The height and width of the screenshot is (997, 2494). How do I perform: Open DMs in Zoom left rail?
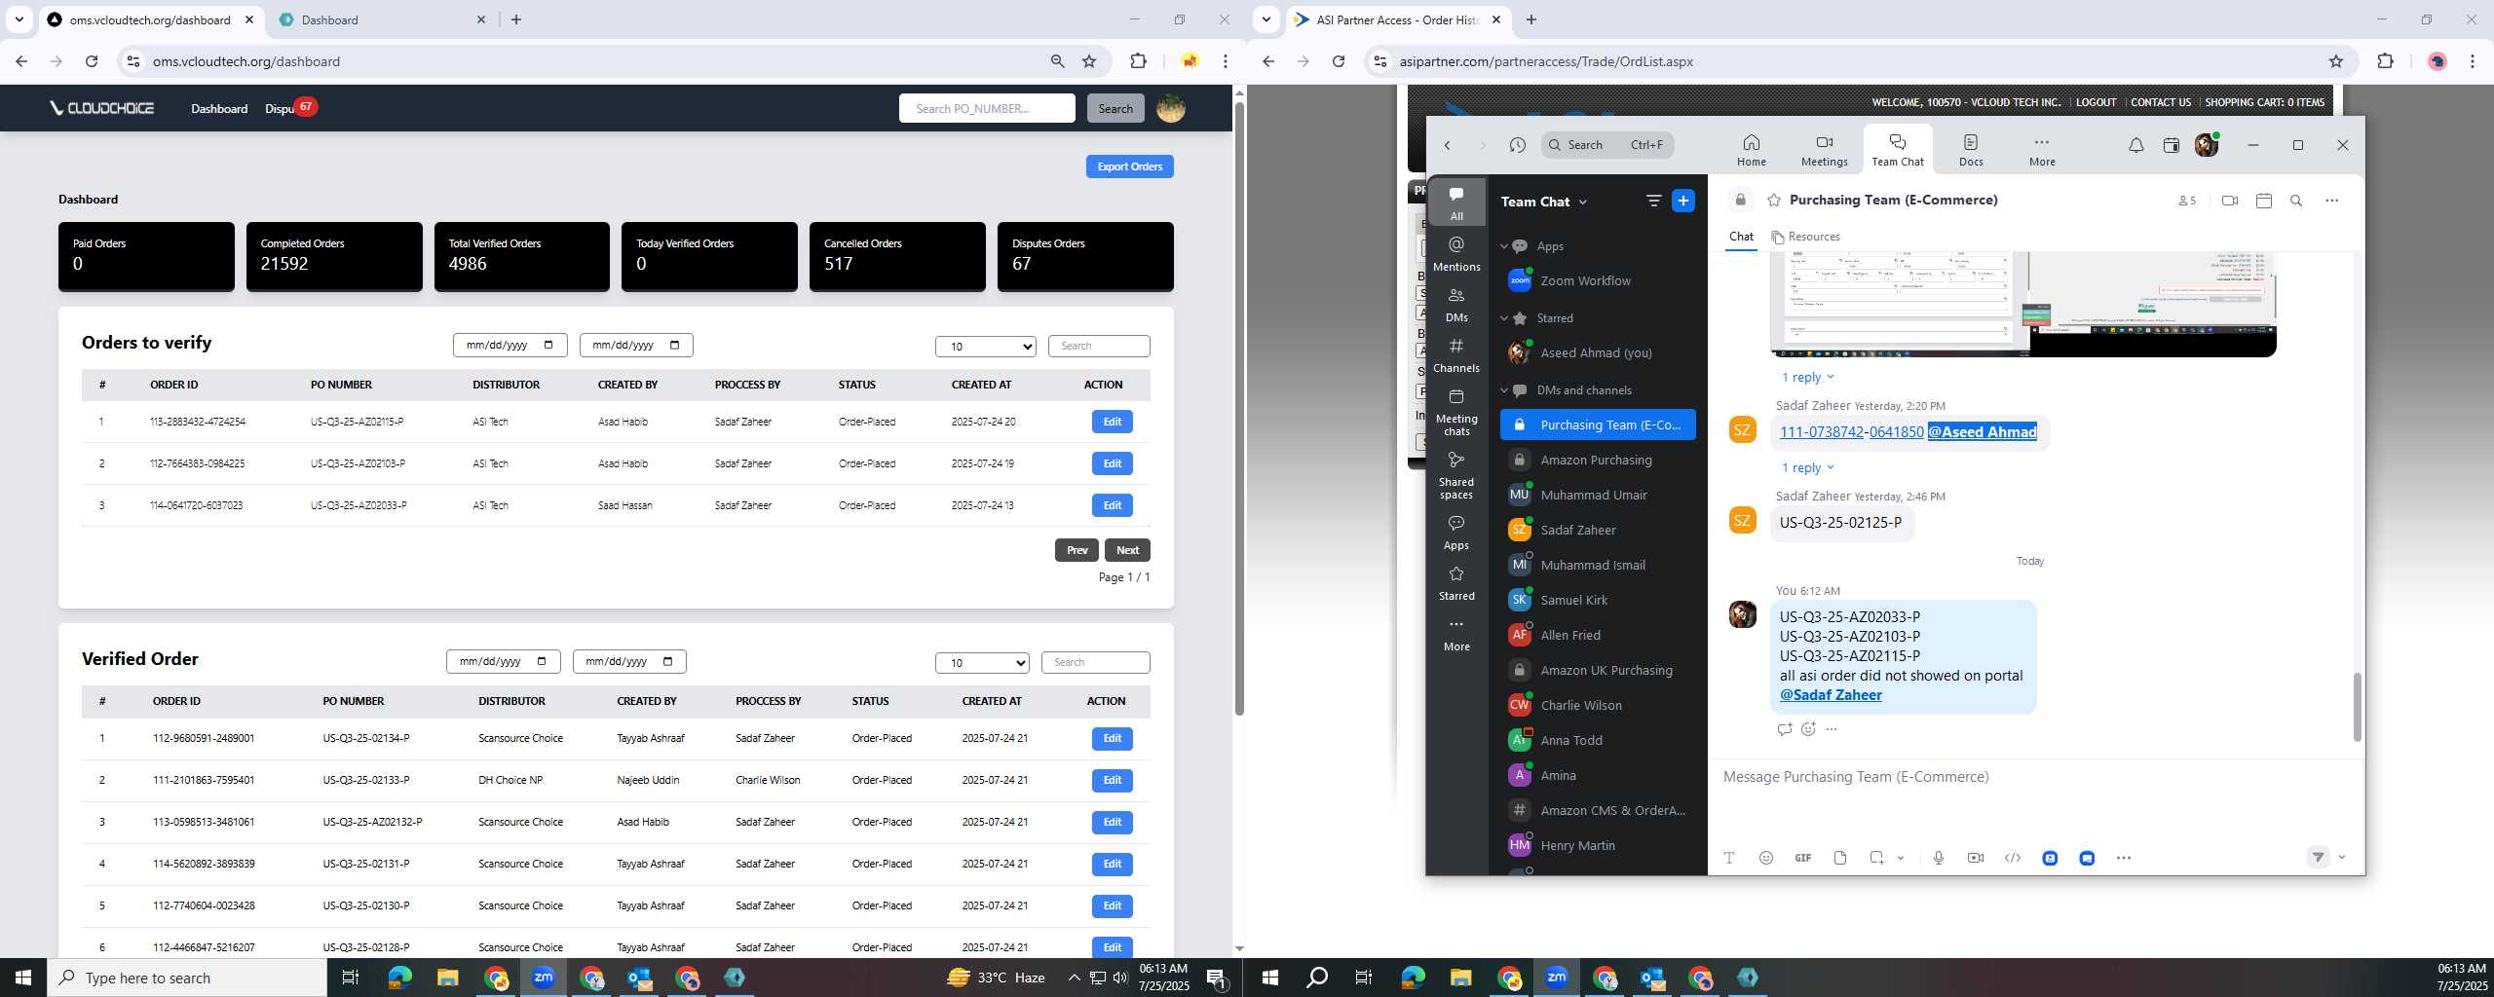(x=1456, y=304)
